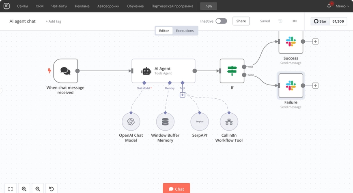Add node after the Success node

click(315, 41)
